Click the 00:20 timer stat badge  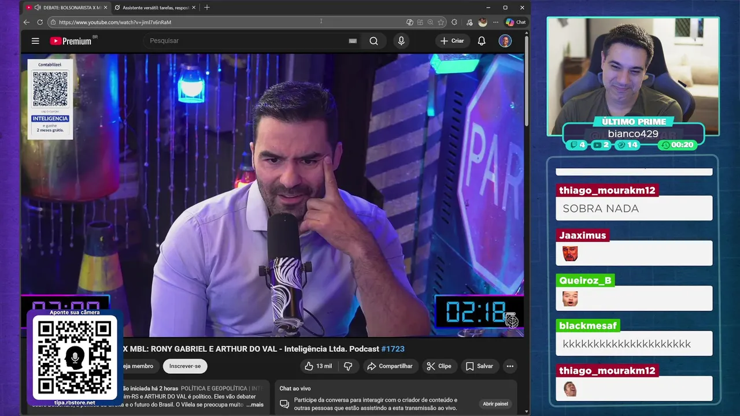pos(678,145)
